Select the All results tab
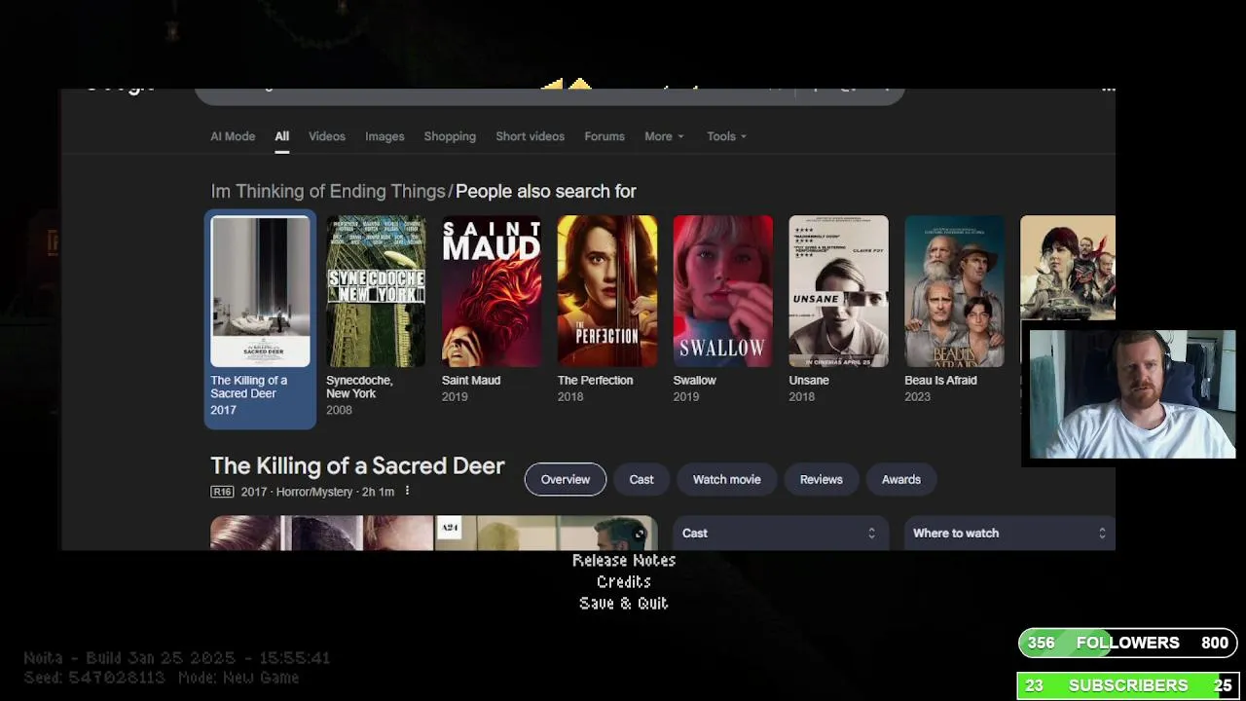1246x701 pixels. tap(281, 136)
